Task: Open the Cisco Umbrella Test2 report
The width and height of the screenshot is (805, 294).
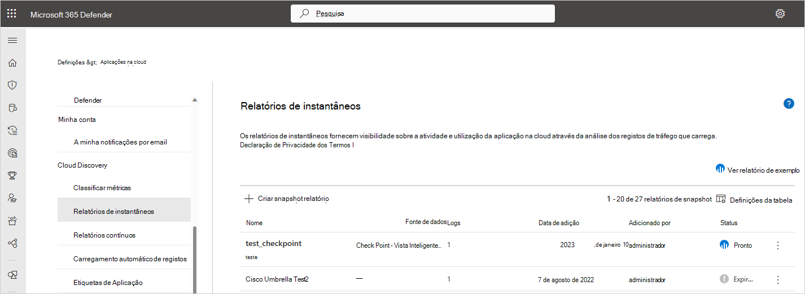Action: click(277, 279)
